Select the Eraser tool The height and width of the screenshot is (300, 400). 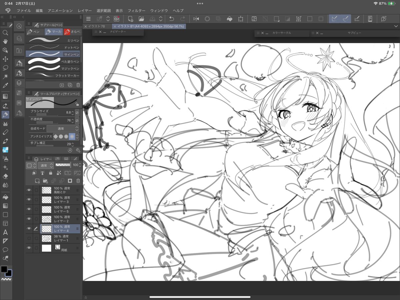[x=5, y=176]
